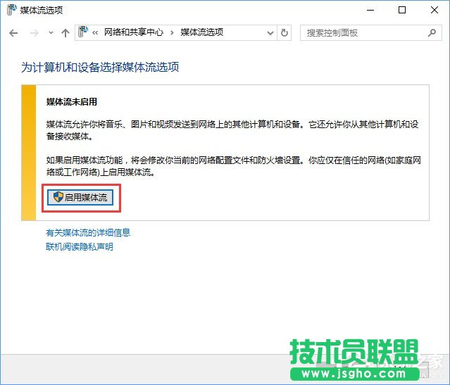Click the forward navigation arrow
Viewport: 450px width, 385px height.
tap(34, 33)
